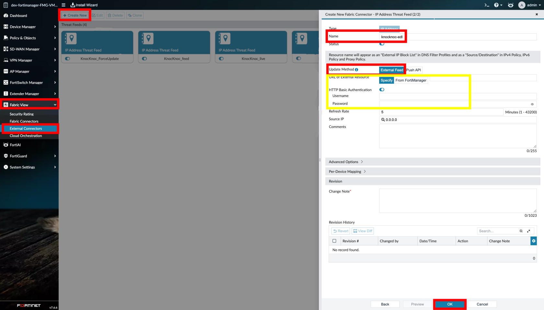Expand the Per-Device Mapping section
Screen dimensions: 544x310
(x=347, y=172)
